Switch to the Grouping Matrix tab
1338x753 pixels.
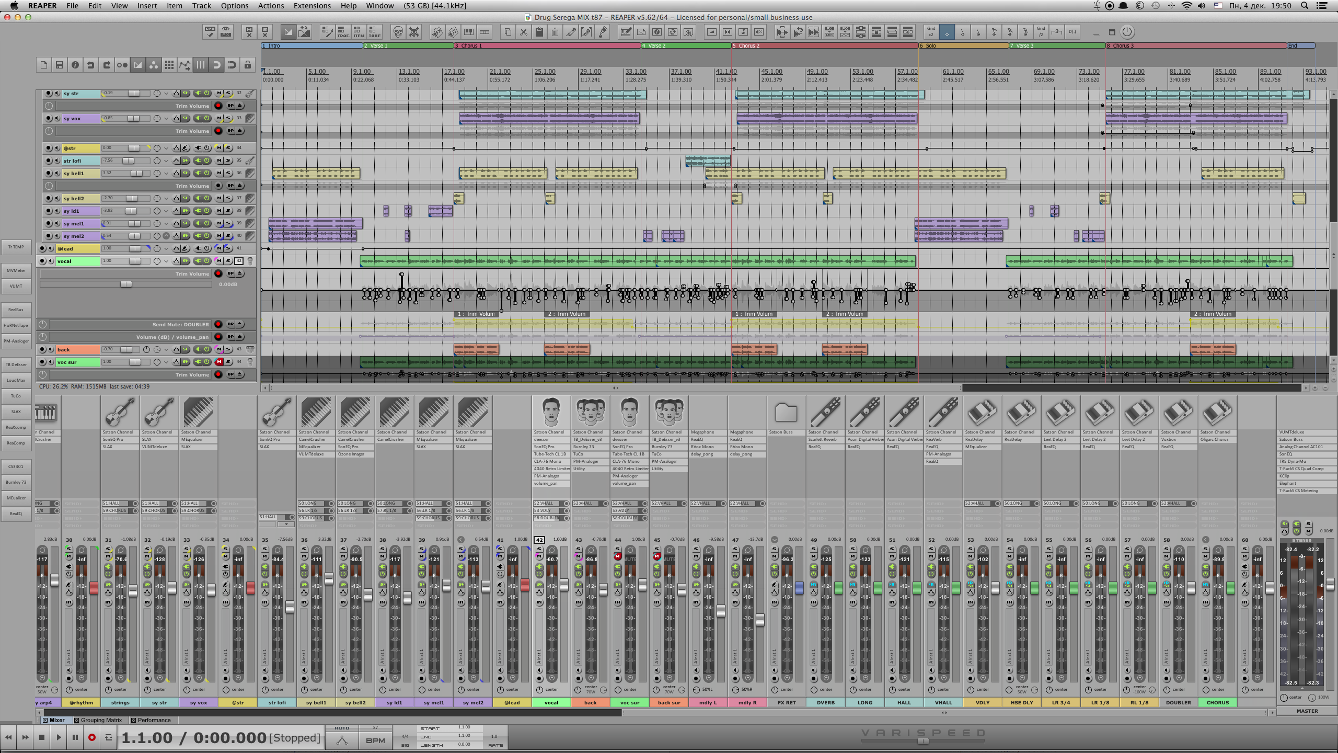coord(101,720)
